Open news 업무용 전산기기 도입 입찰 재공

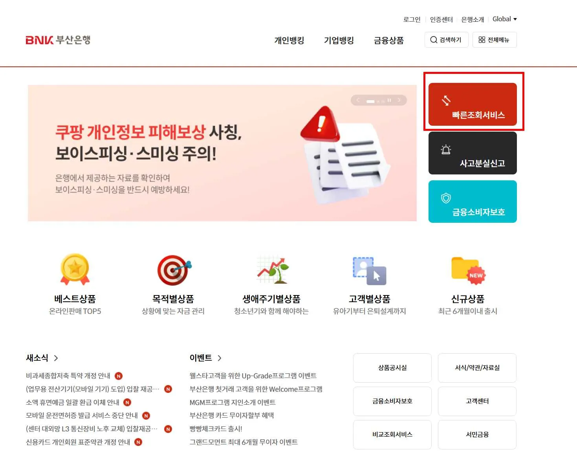tap(93, 389)
